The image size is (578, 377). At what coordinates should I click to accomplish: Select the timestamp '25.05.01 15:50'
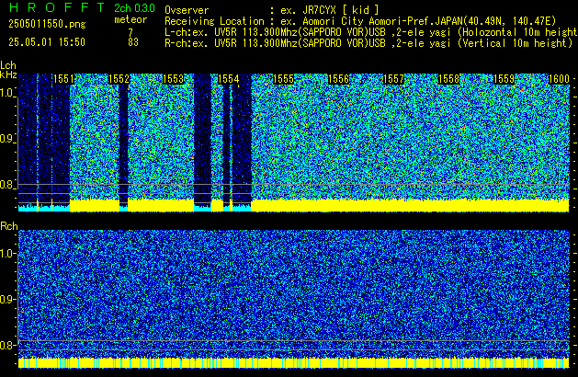47,42
